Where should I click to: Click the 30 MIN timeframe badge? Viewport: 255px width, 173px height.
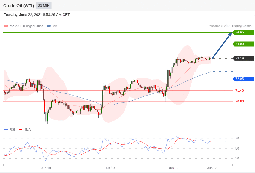[44, 6]
